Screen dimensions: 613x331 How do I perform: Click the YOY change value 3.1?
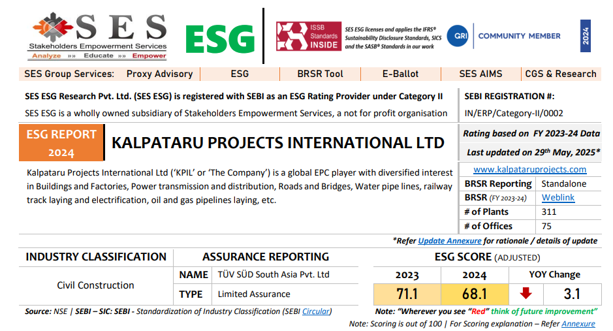[572, 294]
